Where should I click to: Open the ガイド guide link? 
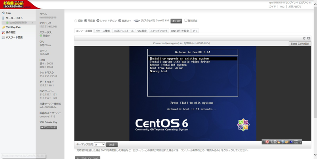[272, 7]
